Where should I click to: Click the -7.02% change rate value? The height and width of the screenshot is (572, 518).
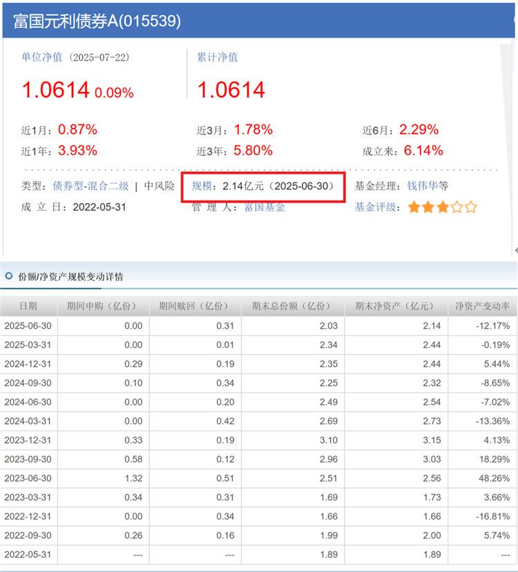tap(495, 402)
